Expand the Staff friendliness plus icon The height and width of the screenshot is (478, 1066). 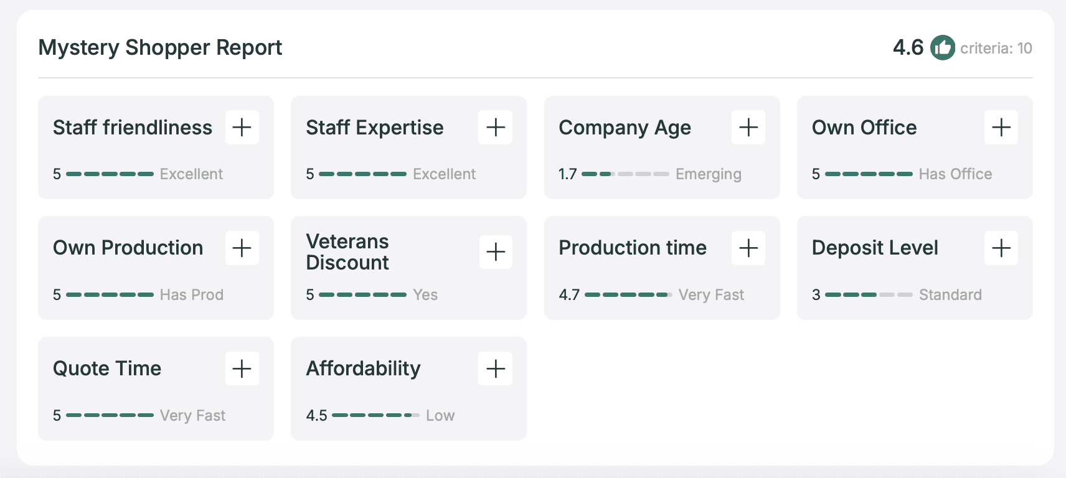(x=242, y=128)
